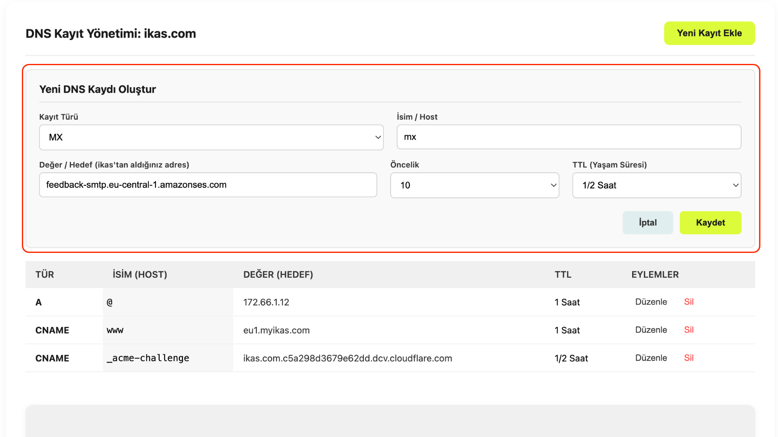Screen dimensions: 778x437
Task: Click the Öncelik field label
Action: point(404,165)
